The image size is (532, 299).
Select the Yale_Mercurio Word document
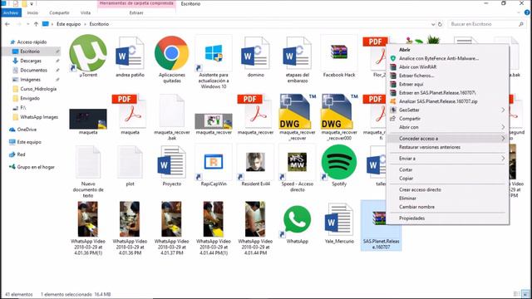(x=339, y=219)
